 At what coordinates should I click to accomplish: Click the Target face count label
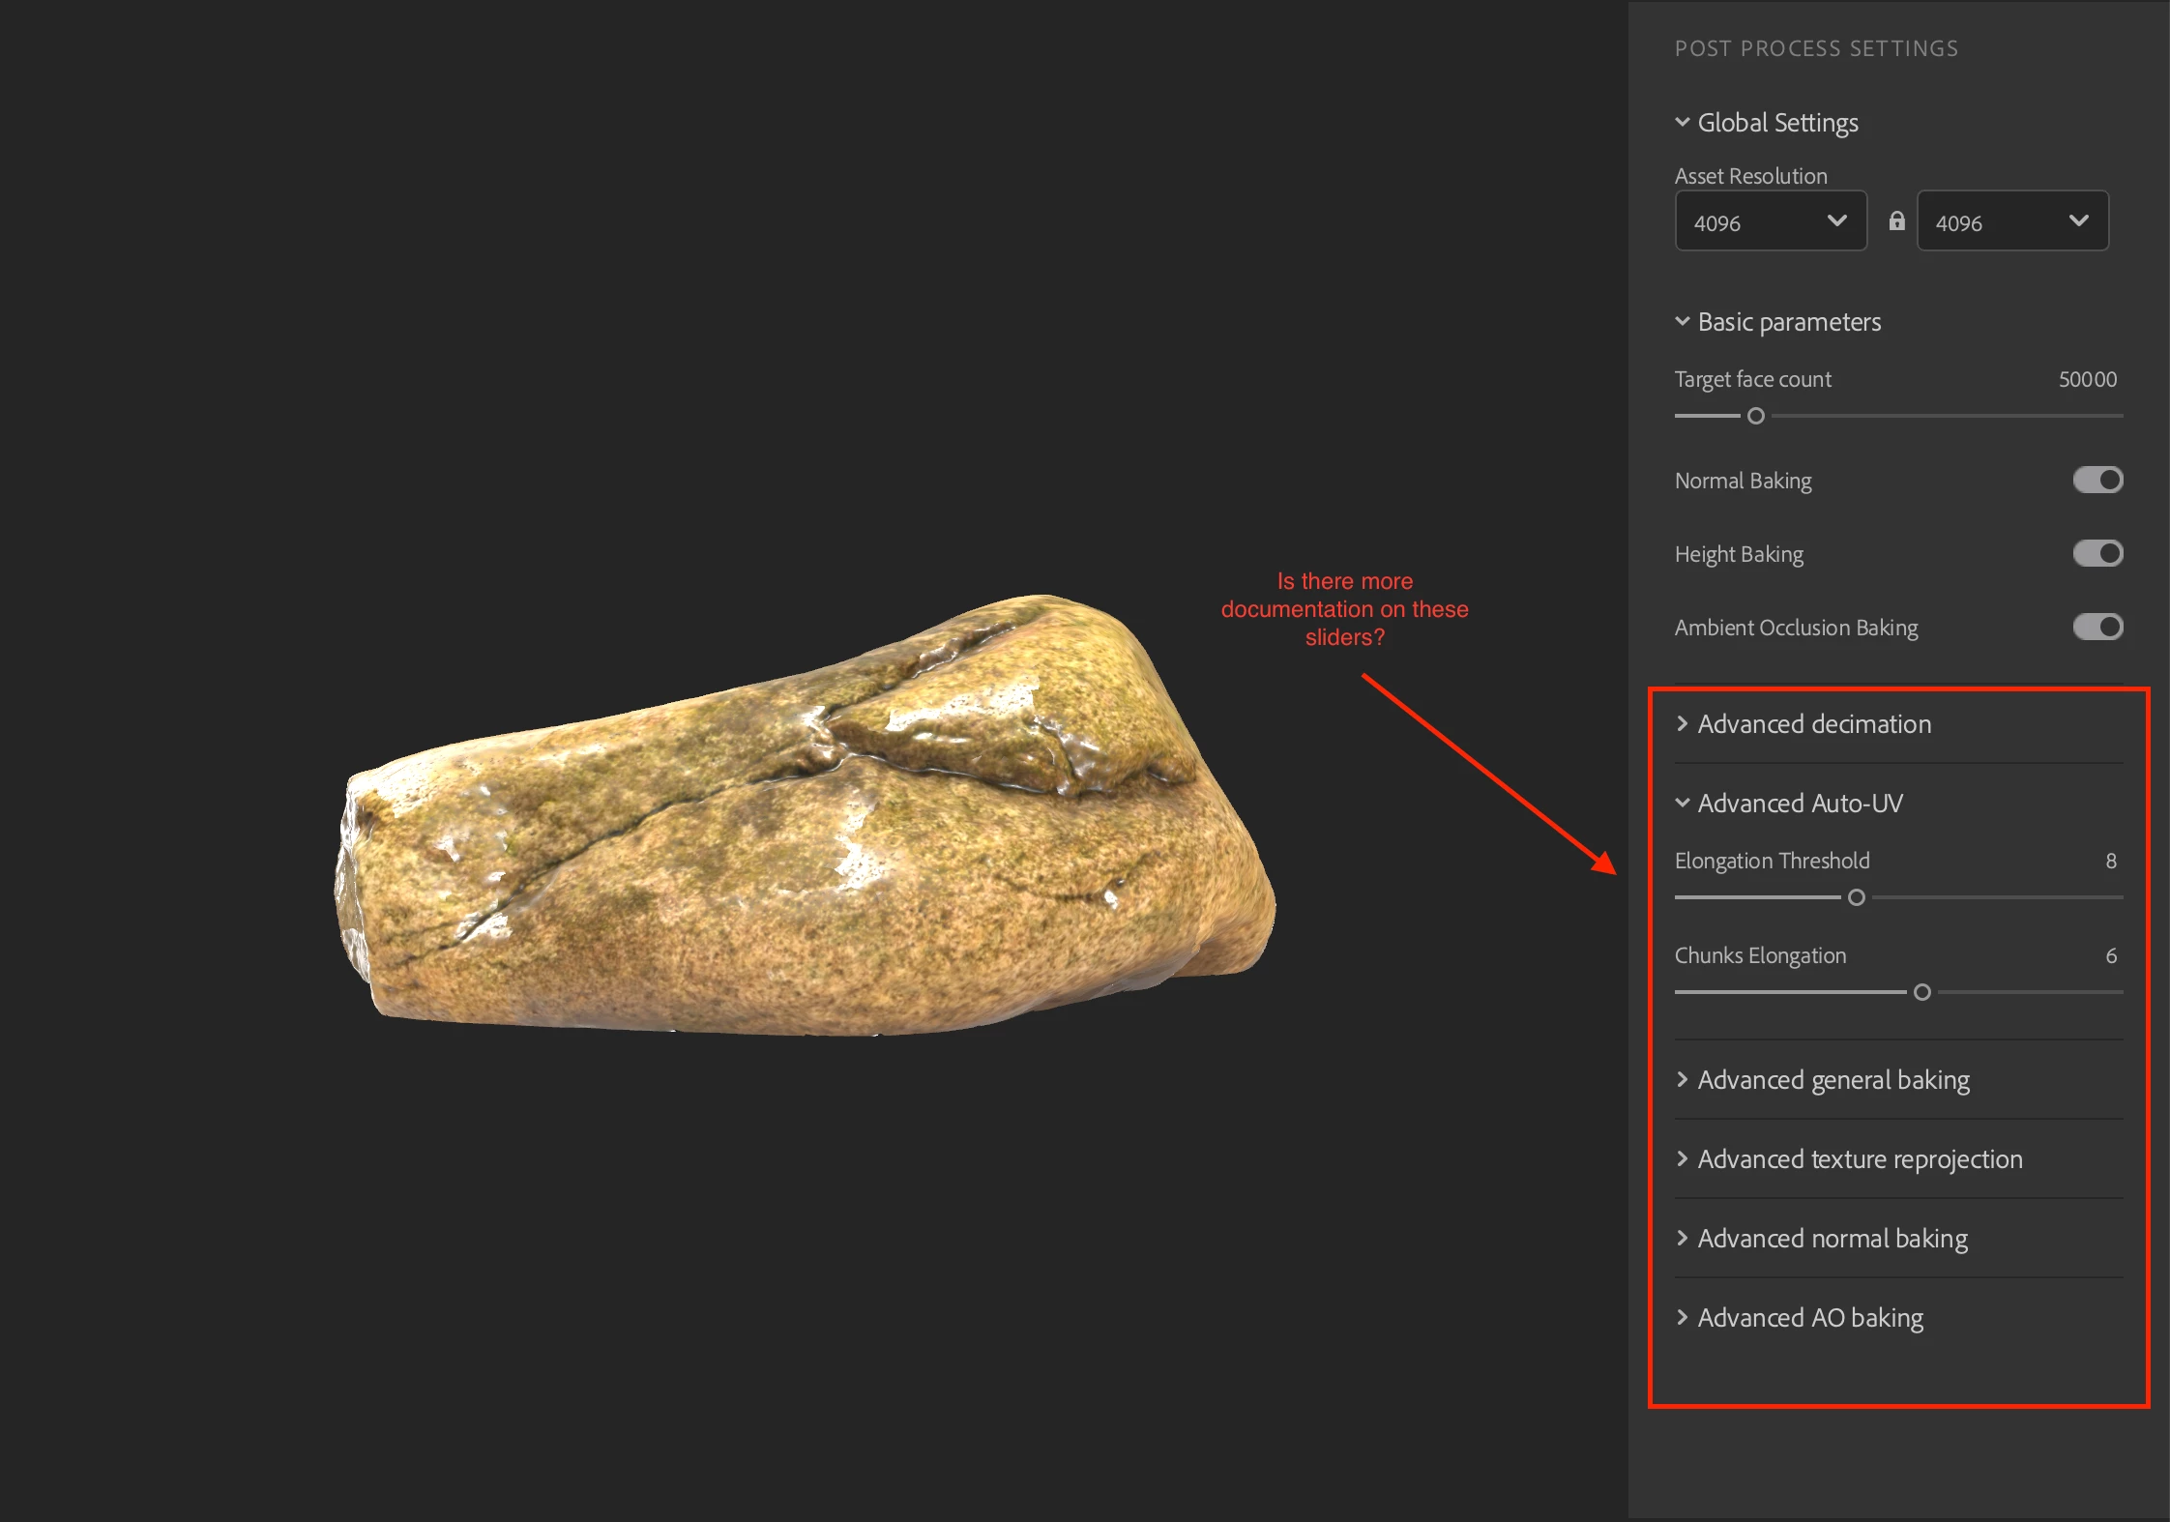tap(1752, 379)
